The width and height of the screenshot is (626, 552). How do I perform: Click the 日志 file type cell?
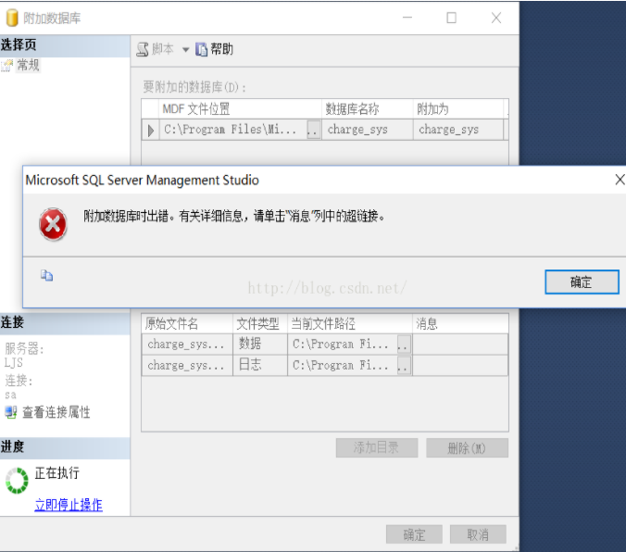[x=260, y=365]
